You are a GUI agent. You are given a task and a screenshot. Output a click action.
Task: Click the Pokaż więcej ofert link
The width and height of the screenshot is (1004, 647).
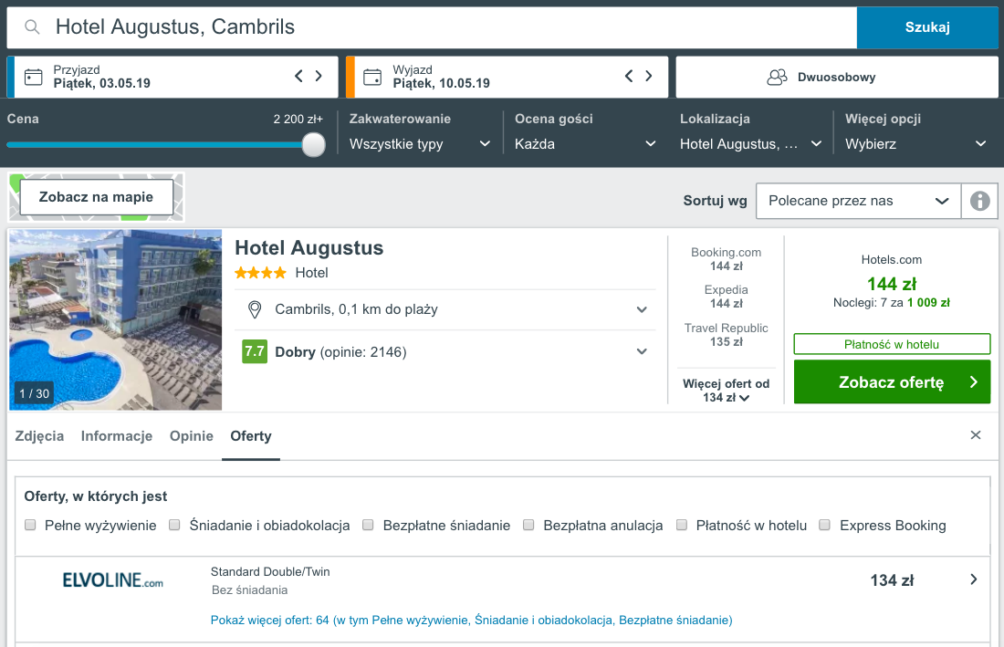[x=471, y=621]
